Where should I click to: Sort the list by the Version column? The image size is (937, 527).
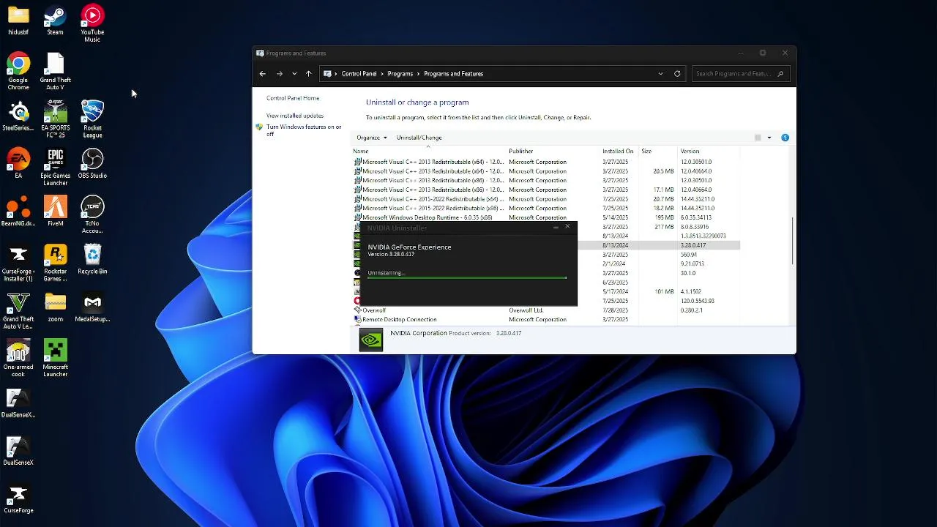pos(709,151)
